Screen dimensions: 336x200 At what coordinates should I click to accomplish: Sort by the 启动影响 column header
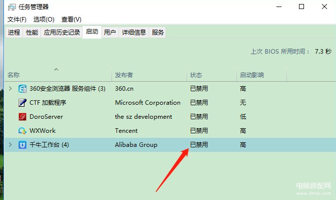click(261, 75)
